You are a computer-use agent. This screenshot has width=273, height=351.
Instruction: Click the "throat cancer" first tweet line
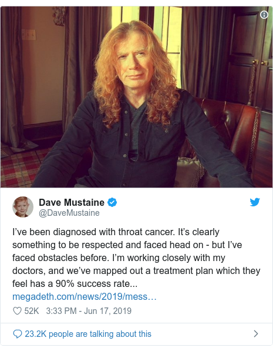[116, 232]
